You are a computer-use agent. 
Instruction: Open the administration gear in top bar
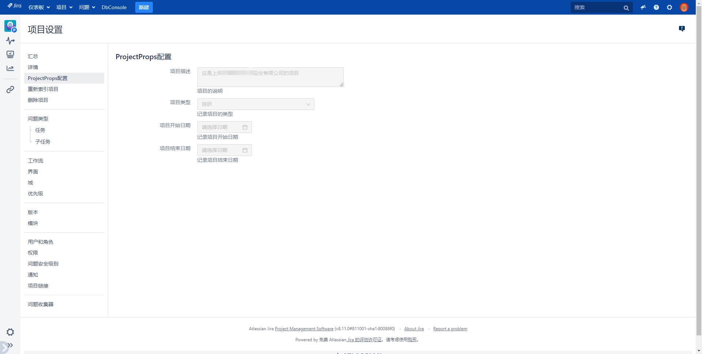[x=669, y=7]
